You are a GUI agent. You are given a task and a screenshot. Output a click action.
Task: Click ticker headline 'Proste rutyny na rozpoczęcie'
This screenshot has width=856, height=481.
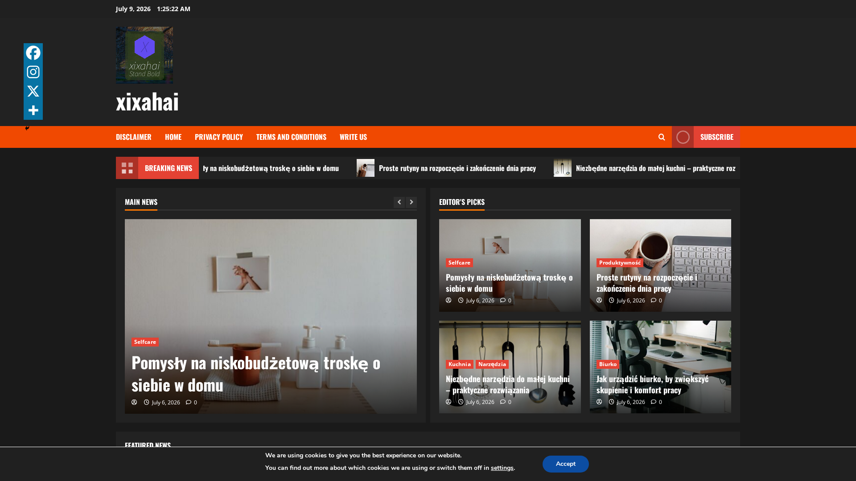pyautogui.click(x=457, y=168)
